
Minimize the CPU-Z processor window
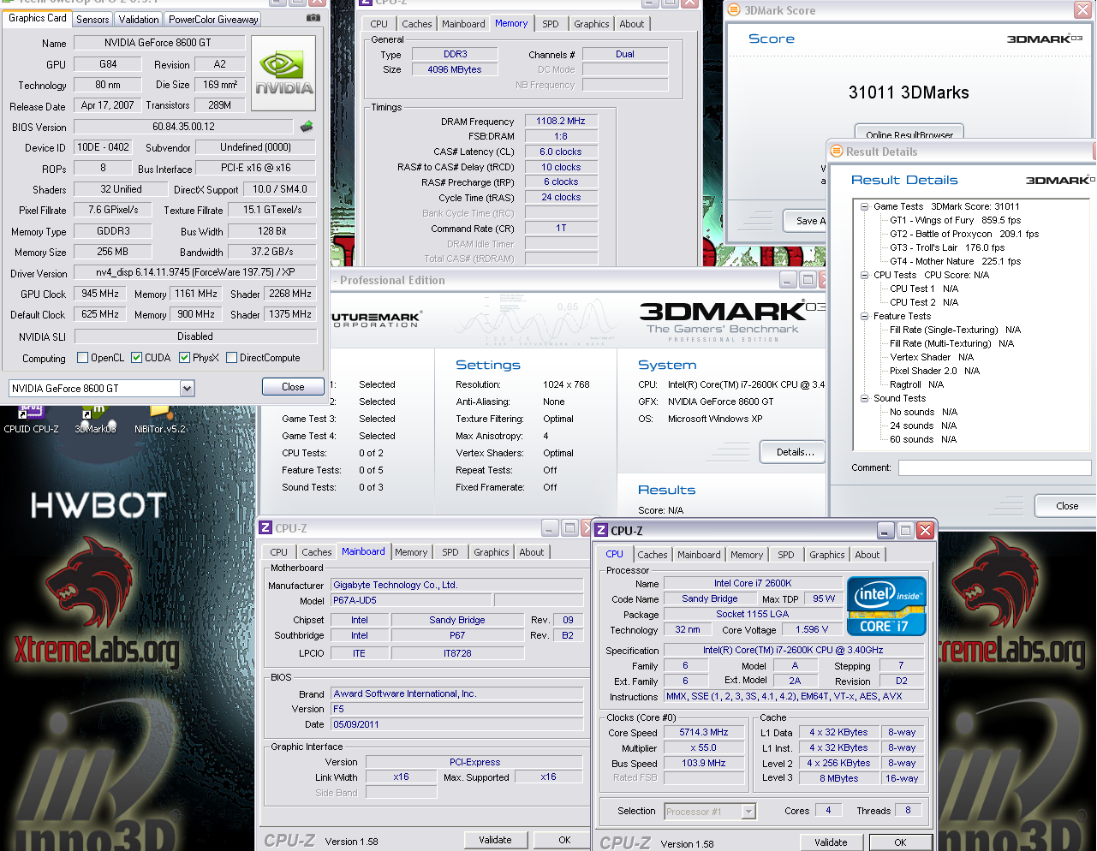pyautogui.click(x=886, y=531)
